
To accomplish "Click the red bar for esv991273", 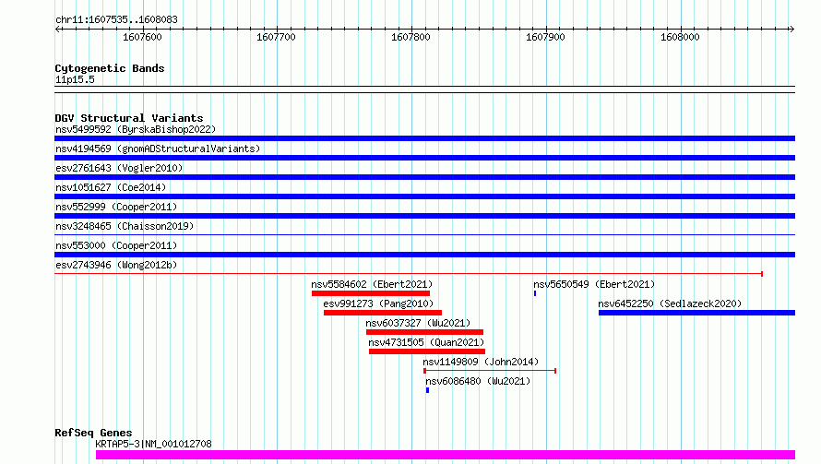I will tap(383, 313).
